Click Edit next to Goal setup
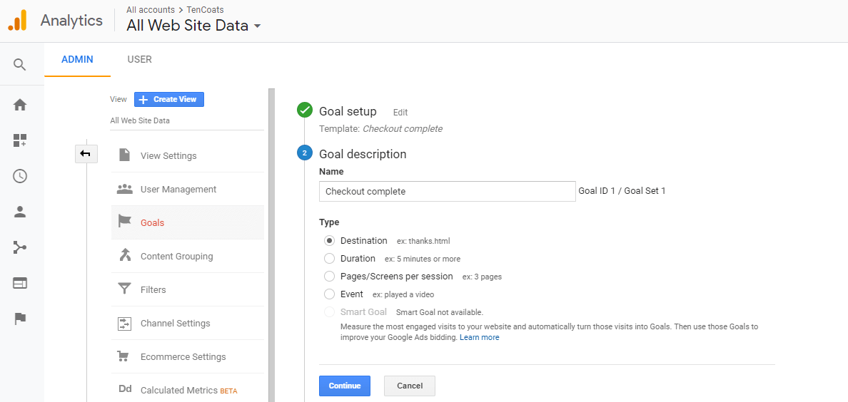 (400, 113)
